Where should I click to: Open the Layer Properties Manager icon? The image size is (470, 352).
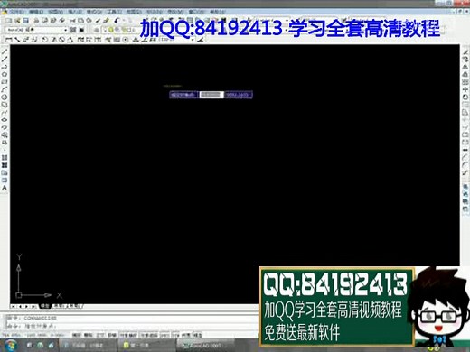[97, 30]
